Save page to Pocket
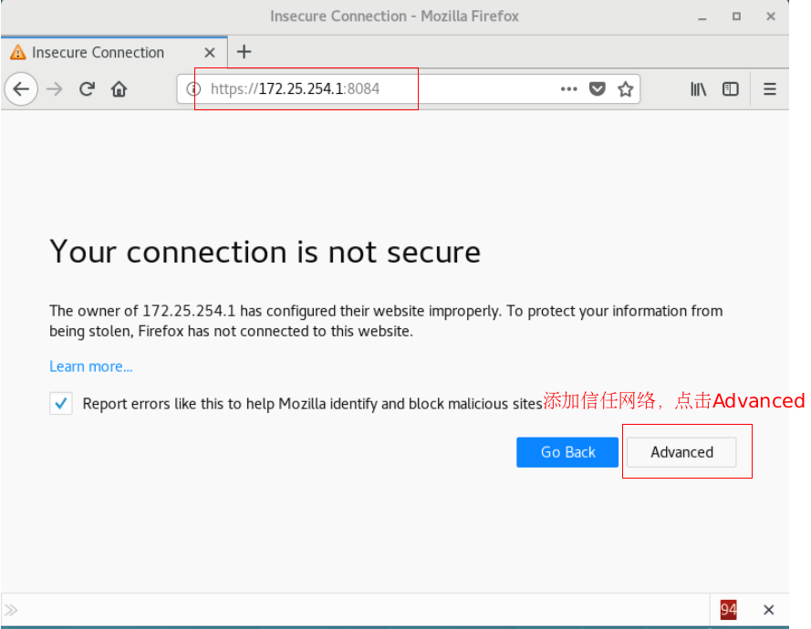Viewport: 811px width, 629px height. point(597,89)
